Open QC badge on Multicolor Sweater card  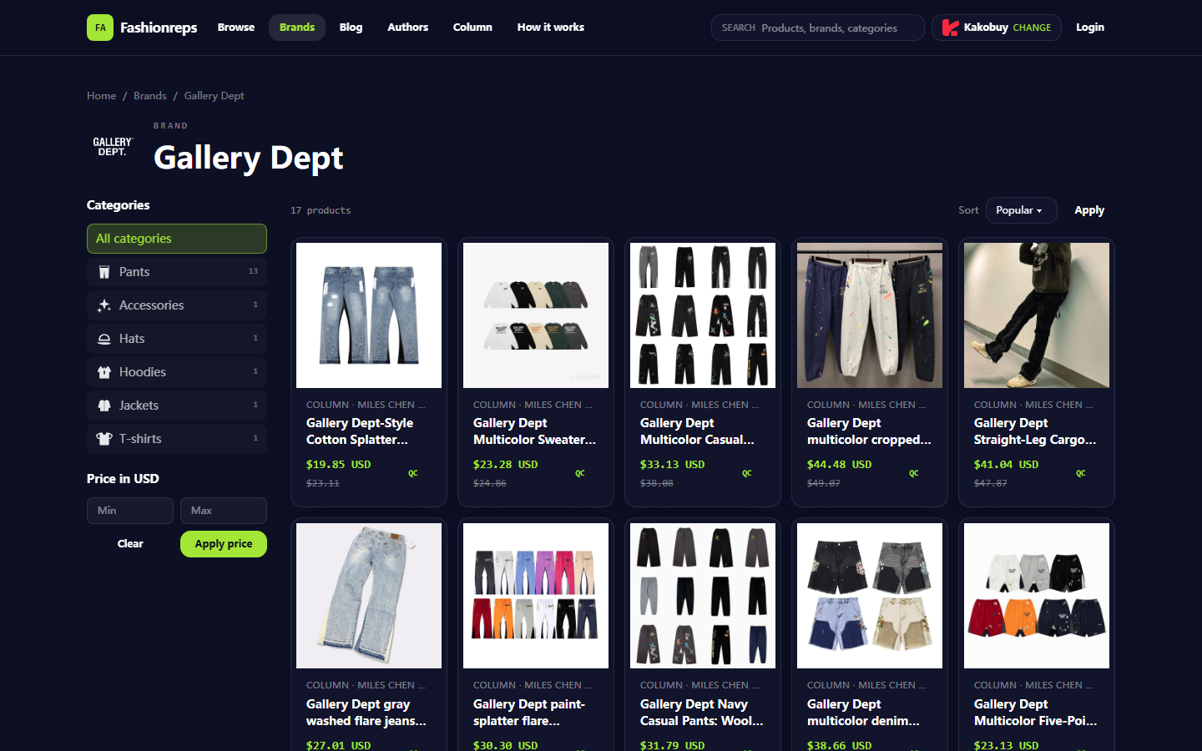[580, 473]
